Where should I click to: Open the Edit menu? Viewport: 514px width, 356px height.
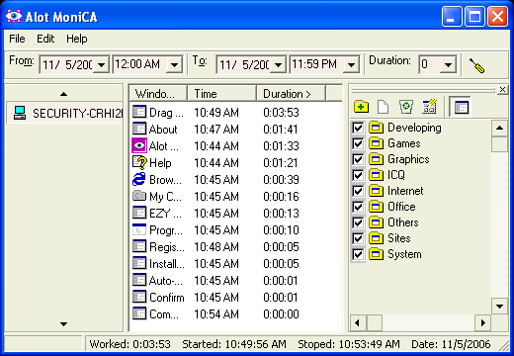[x=45, y=39]
